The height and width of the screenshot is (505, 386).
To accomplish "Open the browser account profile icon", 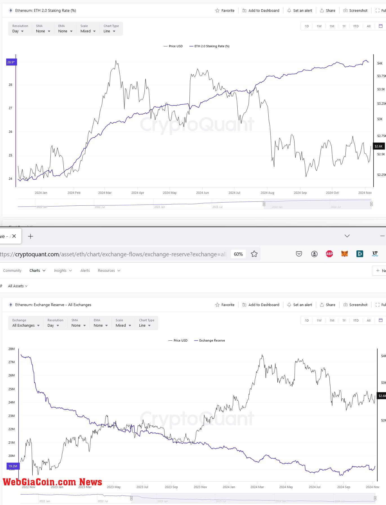I will click(x=314, y=254).
